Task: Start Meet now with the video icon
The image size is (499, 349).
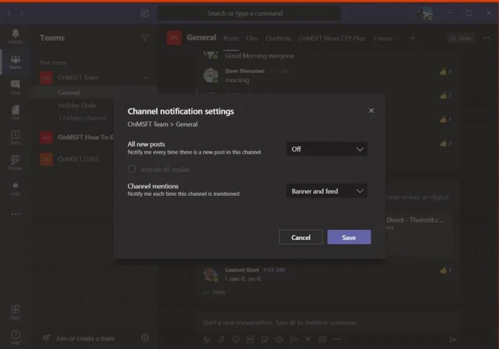Action: click(x=279, y=340)
